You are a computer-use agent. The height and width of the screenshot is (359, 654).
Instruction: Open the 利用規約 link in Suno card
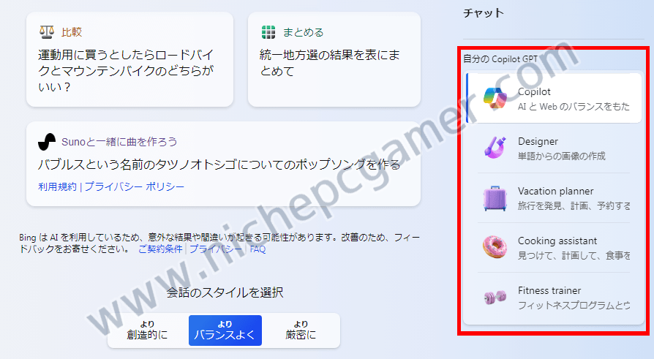coord(57,186)
